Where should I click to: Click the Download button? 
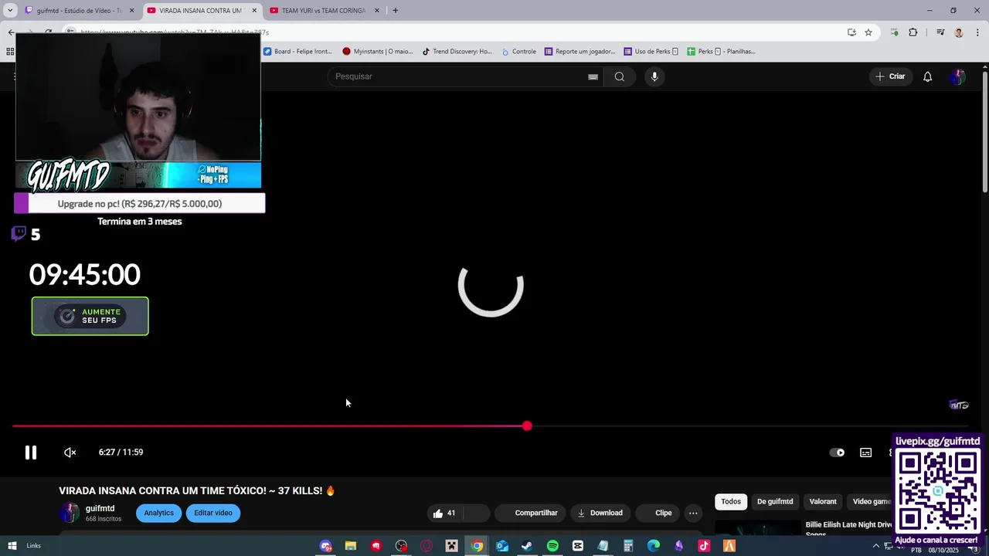point(600,513)
